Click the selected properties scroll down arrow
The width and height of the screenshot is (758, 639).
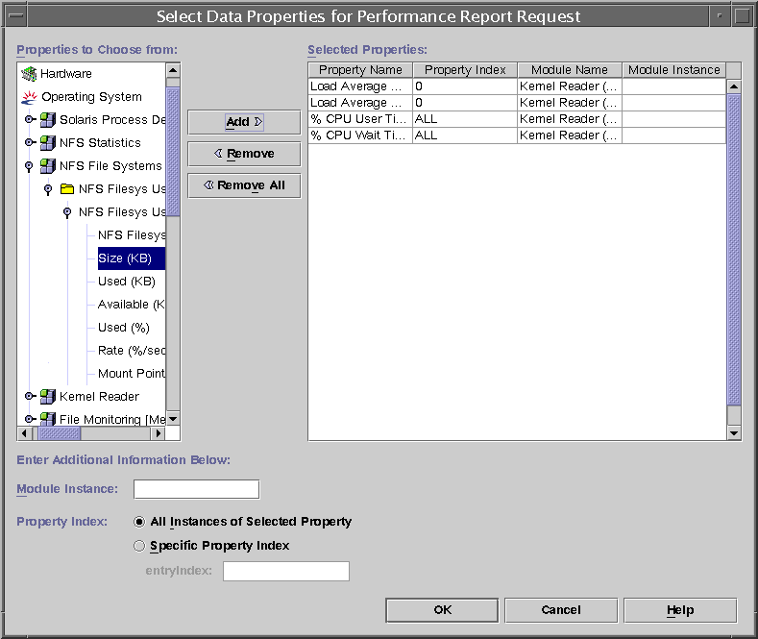[x=734, y=433]
